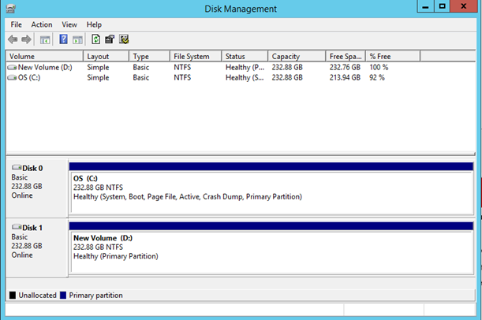Click the Healthy (S... status cell
The width and height of the screenshot is (482, 320).
[245, 78]
